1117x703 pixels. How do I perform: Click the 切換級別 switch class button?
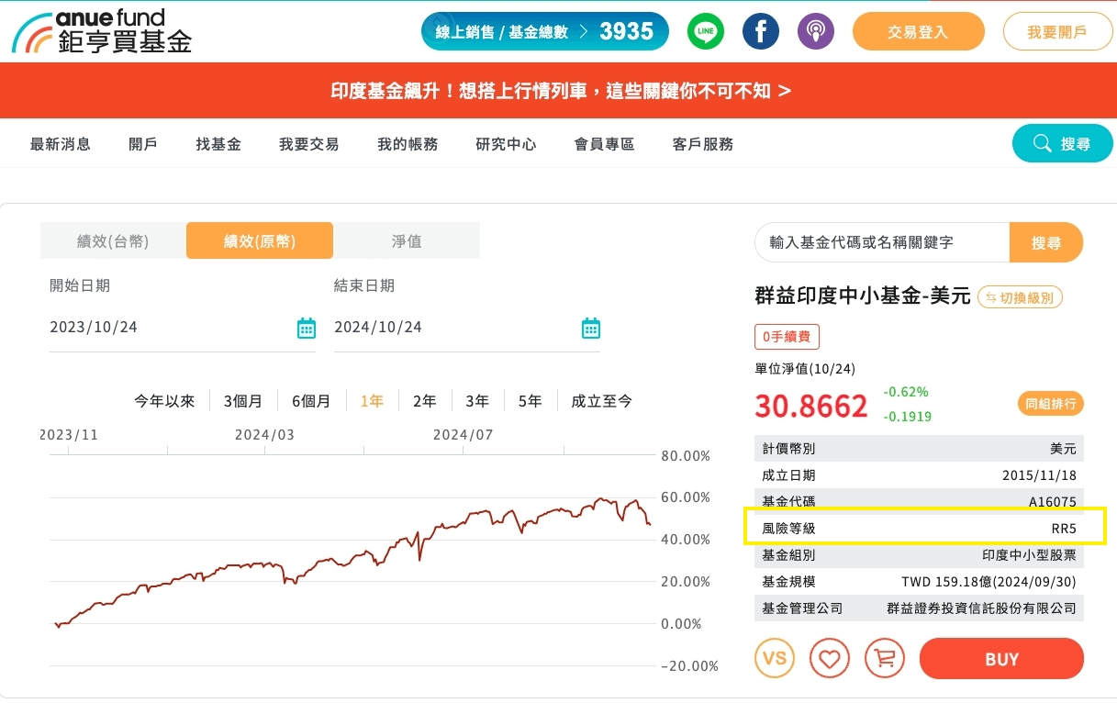(x=1021, y=297)
